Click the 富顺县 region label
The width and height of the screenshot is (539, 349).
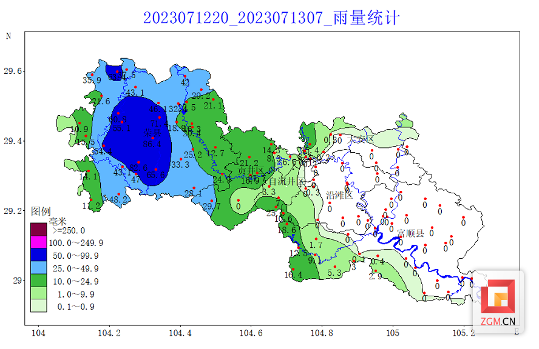pos(411,232)
